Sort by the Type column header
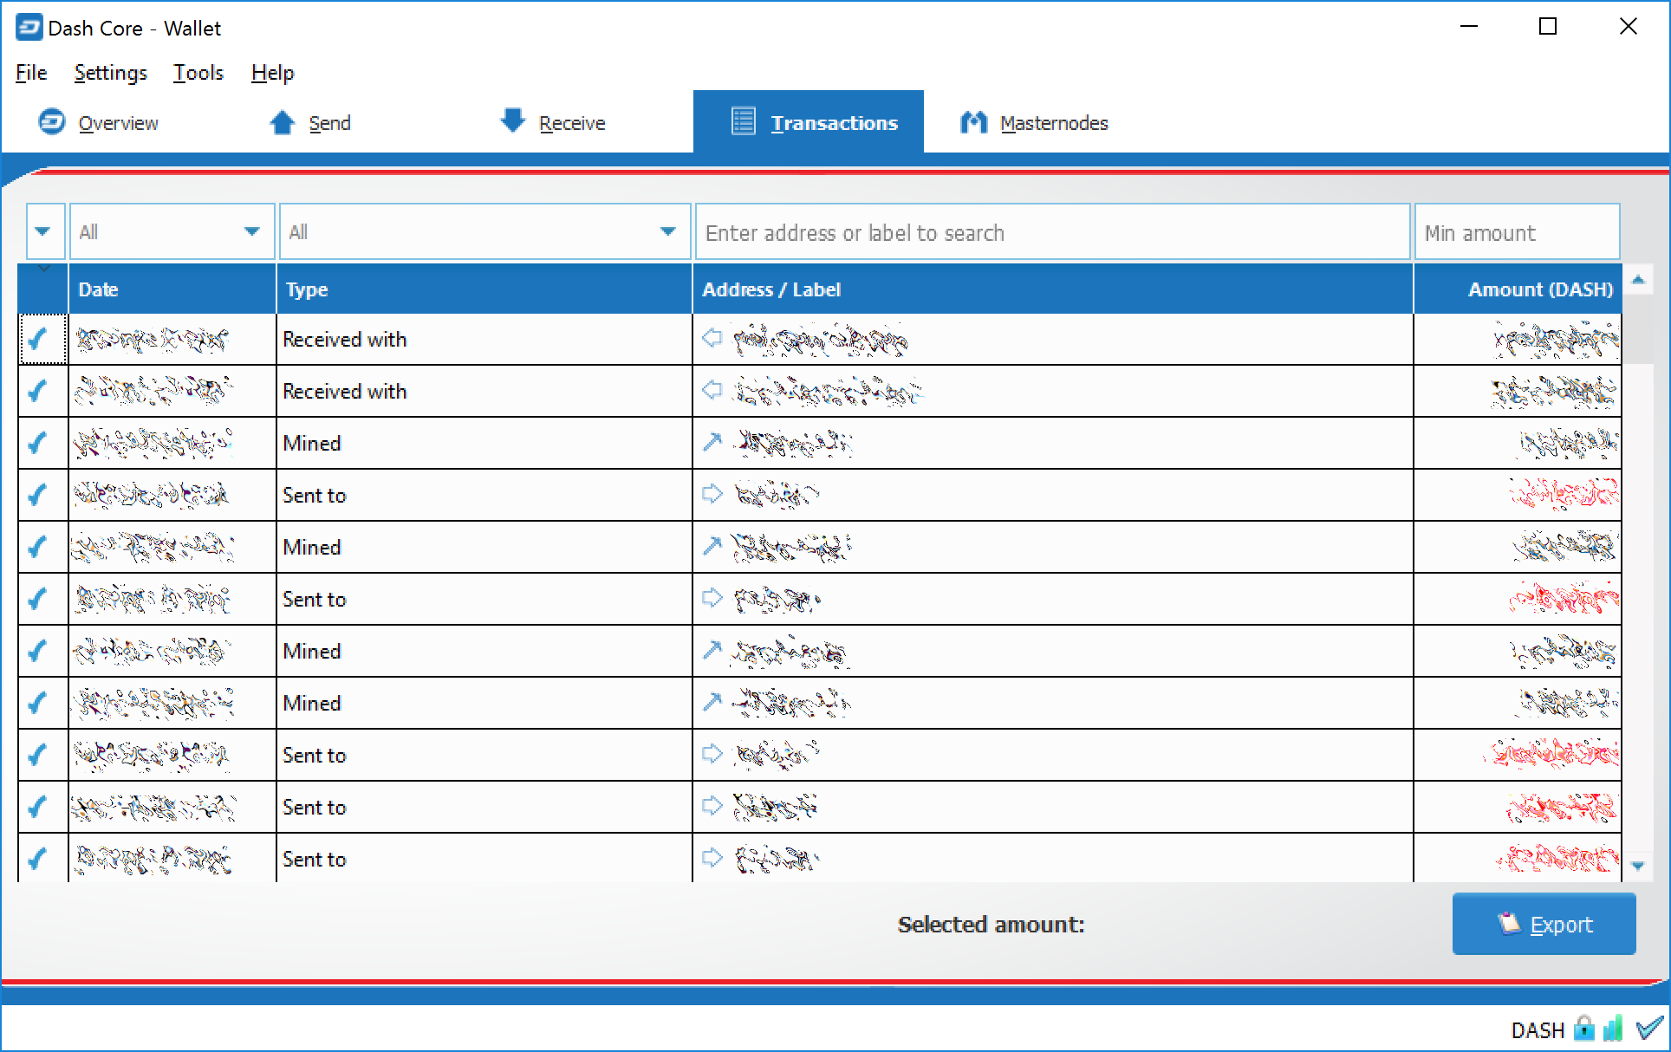 pos(484,289)
